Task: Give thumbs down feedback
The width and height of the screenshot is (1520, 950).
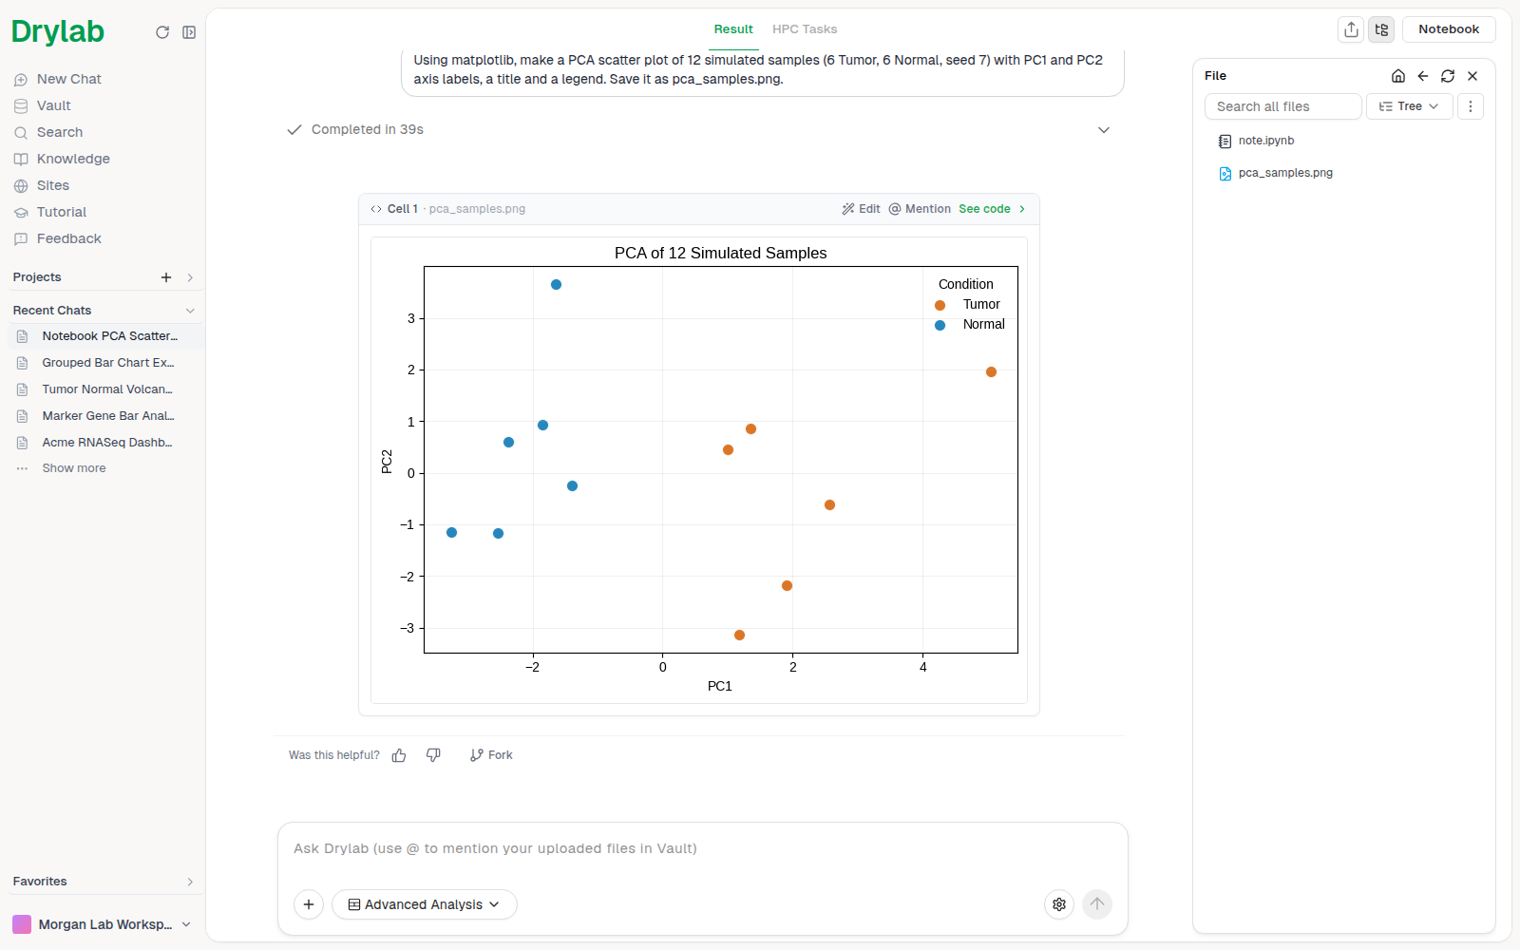Action: click(433, 755)
